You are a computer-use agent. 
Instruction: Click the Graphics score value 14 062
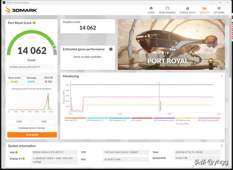(x=88, y=28)
